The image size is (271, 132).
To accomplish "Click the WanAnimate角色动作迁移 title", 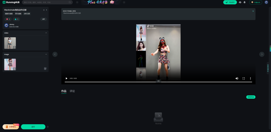I will tap(15, 10).
